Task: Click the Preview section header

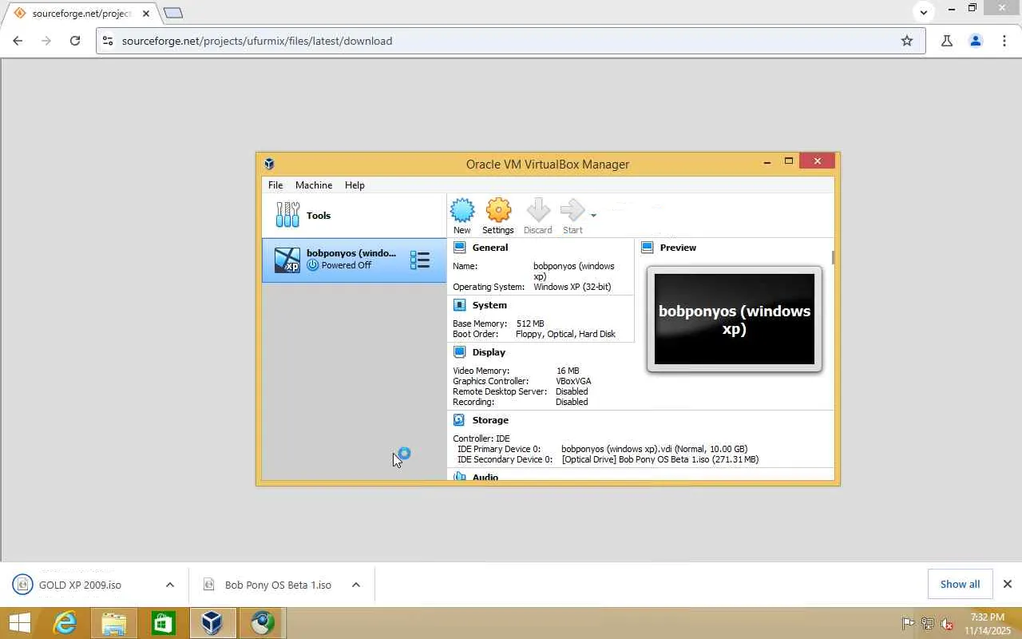Action: pos(678,248)
